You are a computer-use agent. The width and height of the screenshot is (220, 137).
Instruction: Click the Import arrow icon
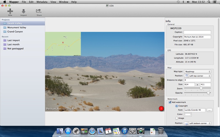click(23, 12)
